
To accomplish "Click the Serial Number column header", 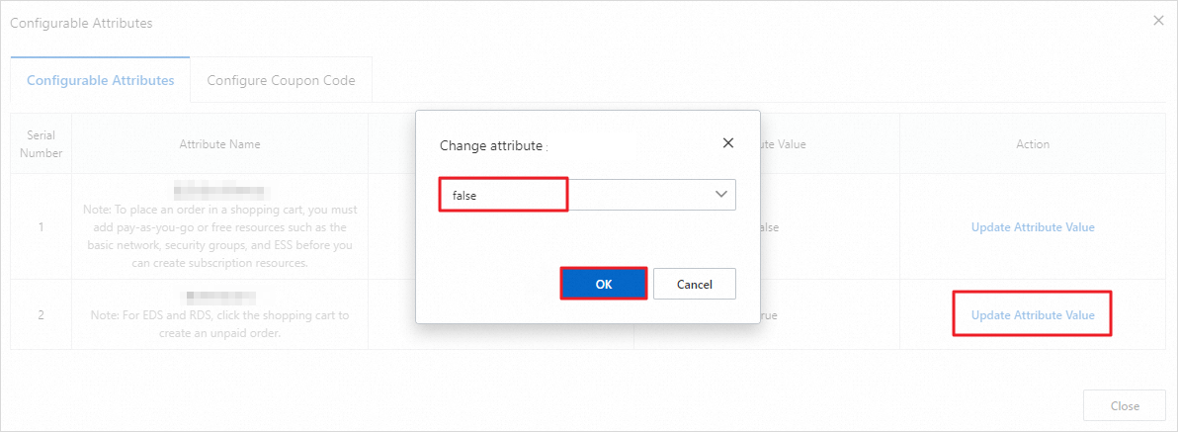I will 42,144.
